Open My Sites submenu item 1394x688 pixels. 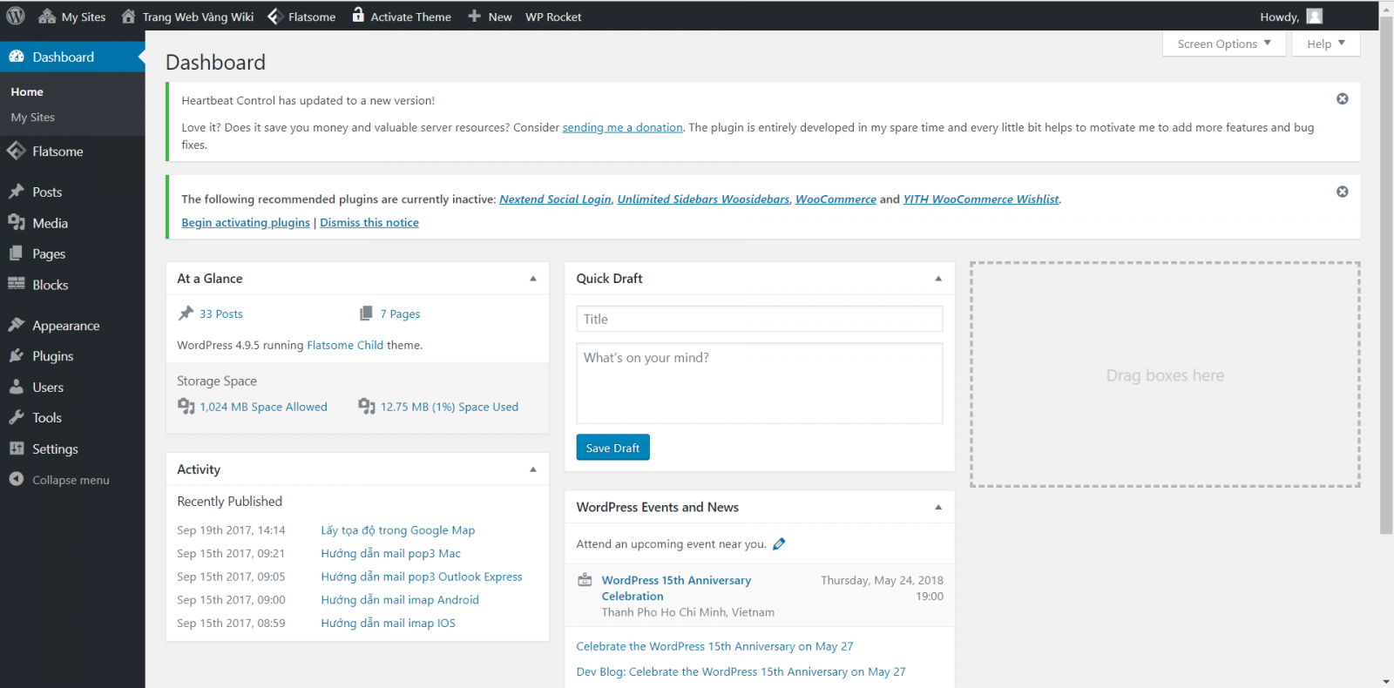33,118
